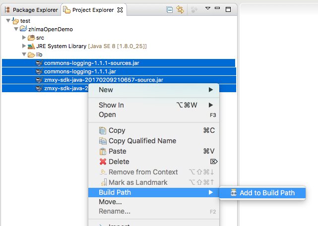
Task: Select the src tree item
Action: pos(40,38)
